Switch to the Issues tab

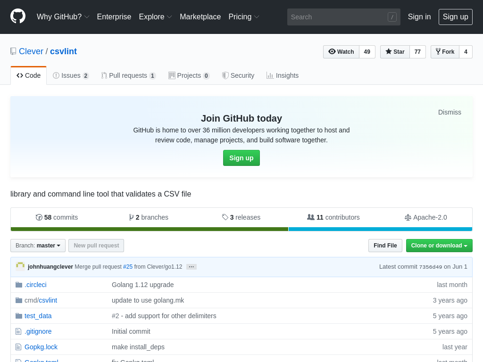71,75
